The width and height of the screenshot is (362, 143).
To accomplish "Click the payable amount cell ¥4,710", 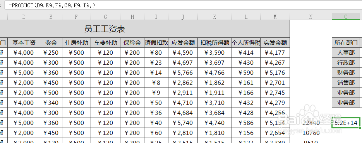I will pyautogui.click(x=183, y=103).
